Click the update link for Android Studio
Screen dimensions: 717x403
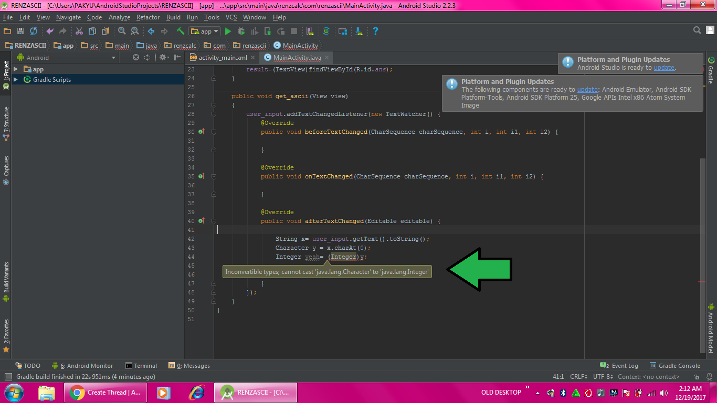coord(663,68)
